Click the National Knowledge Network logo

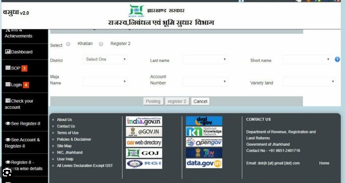(204, 131)
